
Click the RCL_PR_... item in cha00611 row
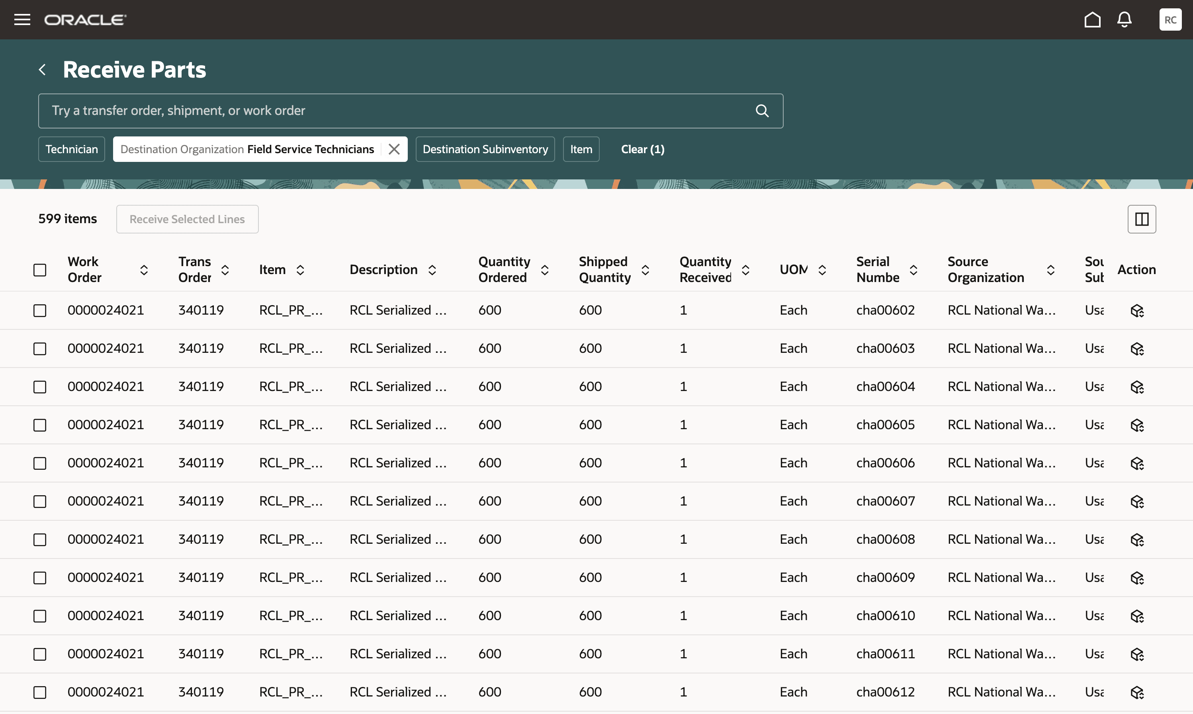[x=291, y=654]
